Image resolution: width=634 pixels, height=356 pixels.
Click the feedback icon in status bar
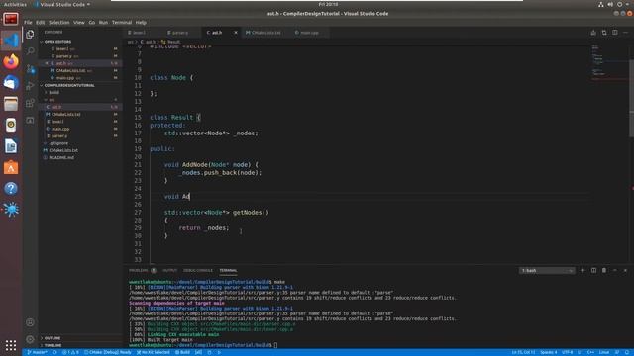pyautogui.click(x=617, y=352)
